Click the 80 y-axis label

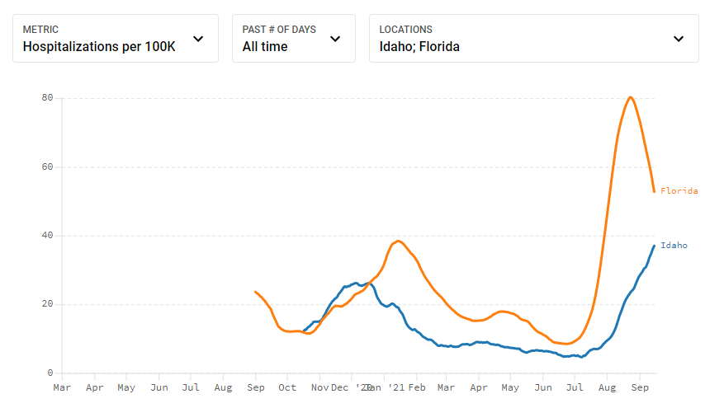[48, 98]
